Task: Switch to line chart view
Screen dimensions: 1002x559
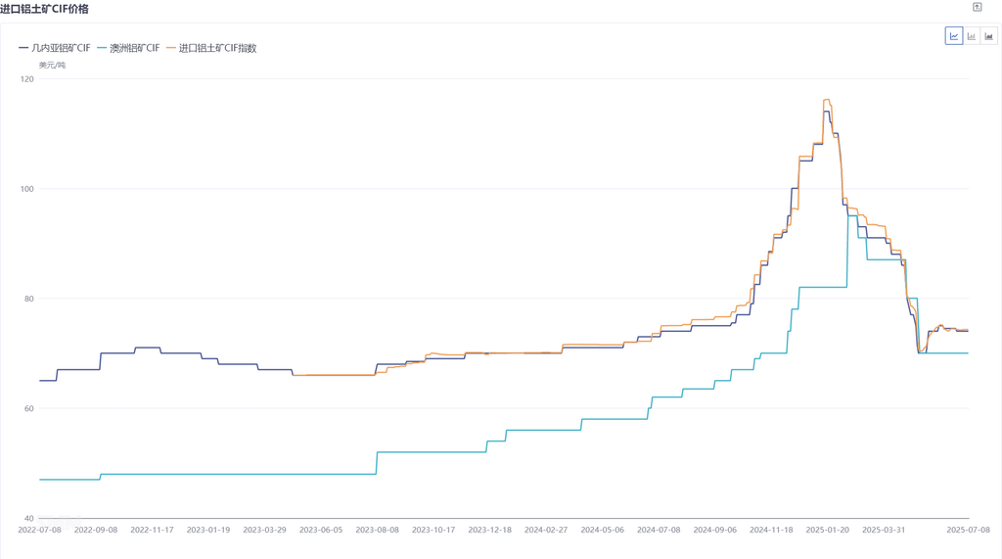Action: pyautogui.click(x=954, y=36)
